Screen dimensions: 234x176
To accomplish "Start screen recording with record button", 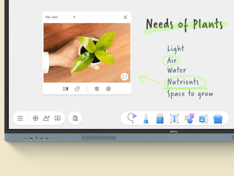I will 35,118.
